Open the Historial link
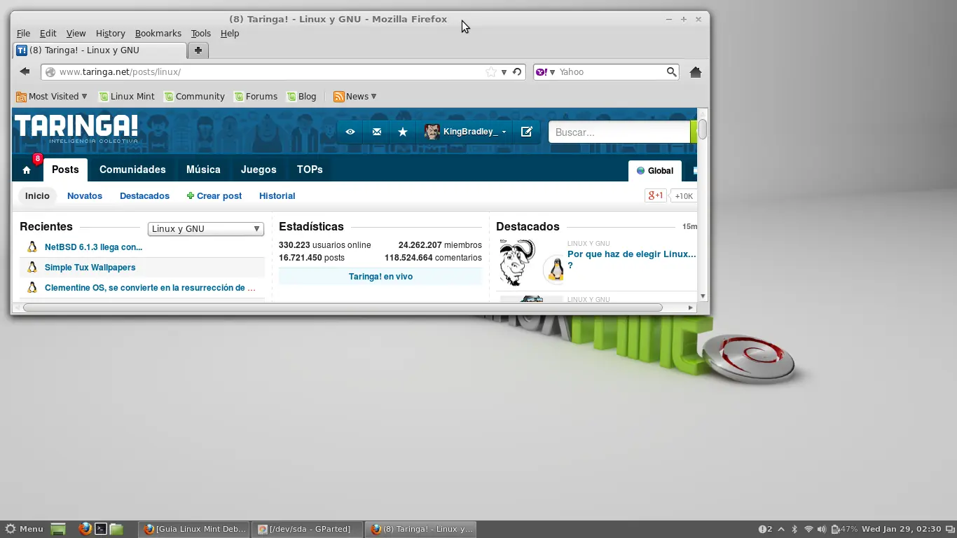 (x=277, y=196)
